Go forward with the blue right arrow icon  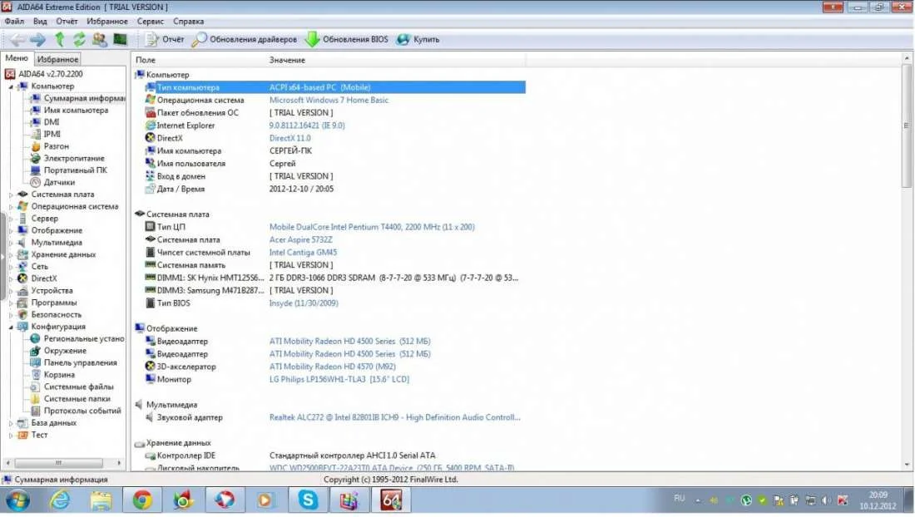pyautogui.click(x=38, y=40)
